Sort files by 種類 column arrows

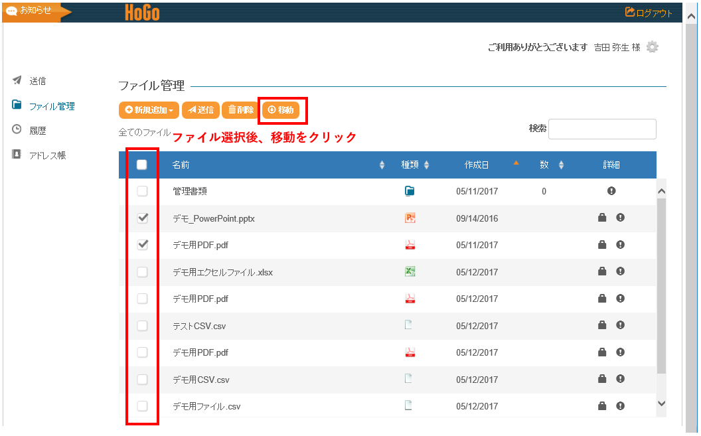tap(426, 165)
